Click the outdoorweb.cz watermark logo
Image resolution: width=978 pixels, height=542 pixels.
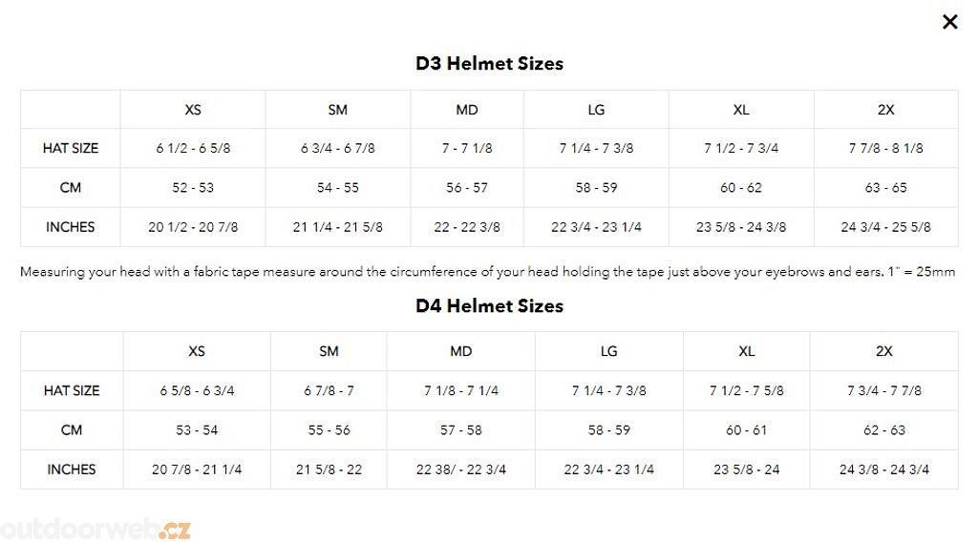click(x=96, y=530)
